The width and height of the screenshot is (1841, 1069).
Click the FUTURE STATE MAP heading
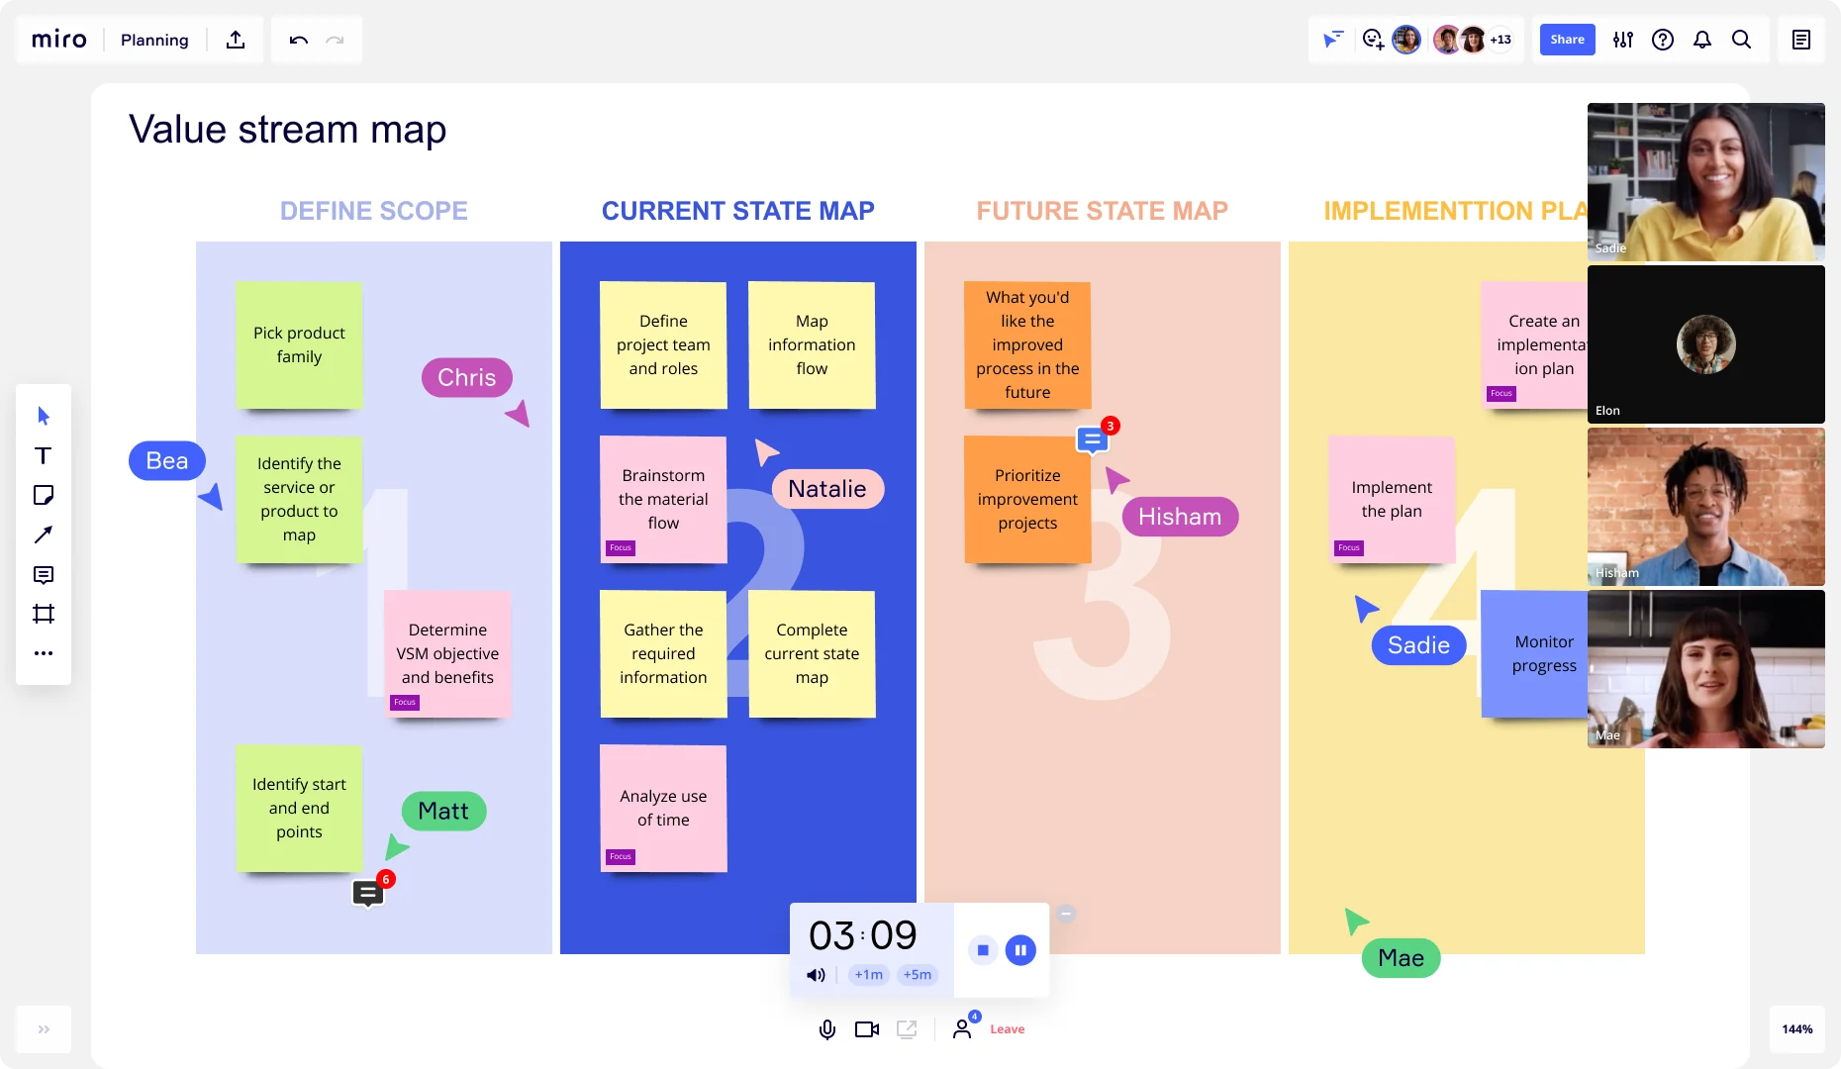tap(1103, 211)
